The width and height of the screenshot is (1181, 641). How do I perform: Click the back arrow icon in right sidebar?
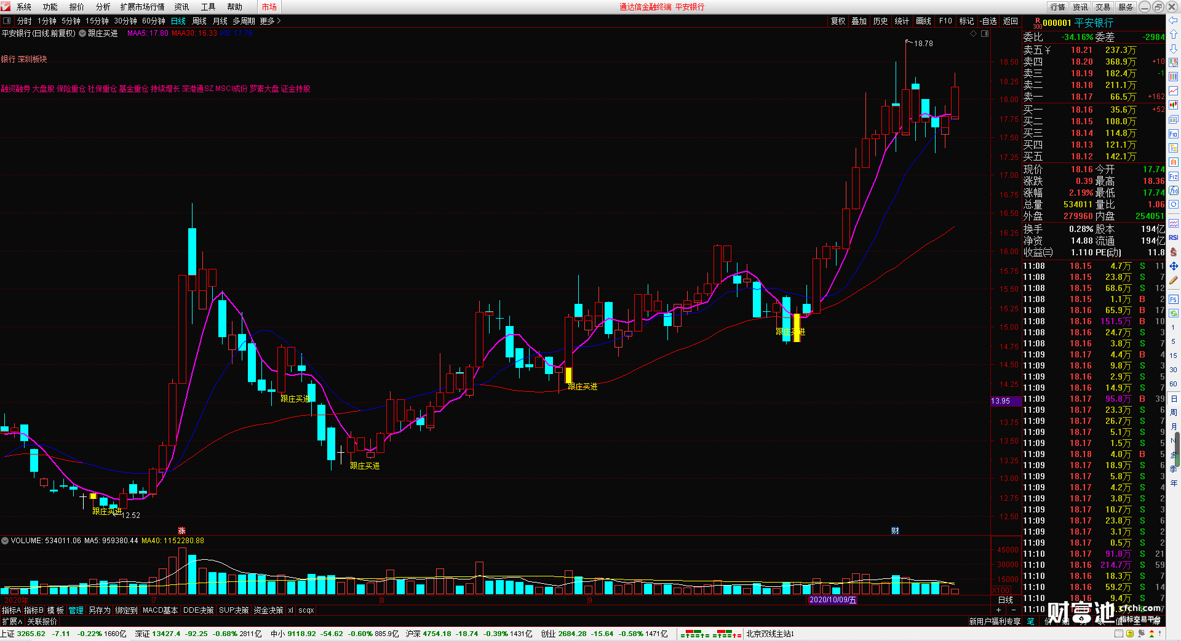tap(1174, 21)
